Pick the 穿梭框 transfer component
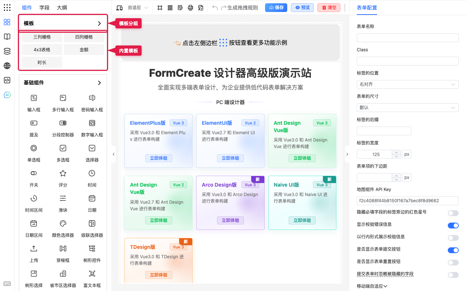Screen dimensions: 466x291 [63, 254]
